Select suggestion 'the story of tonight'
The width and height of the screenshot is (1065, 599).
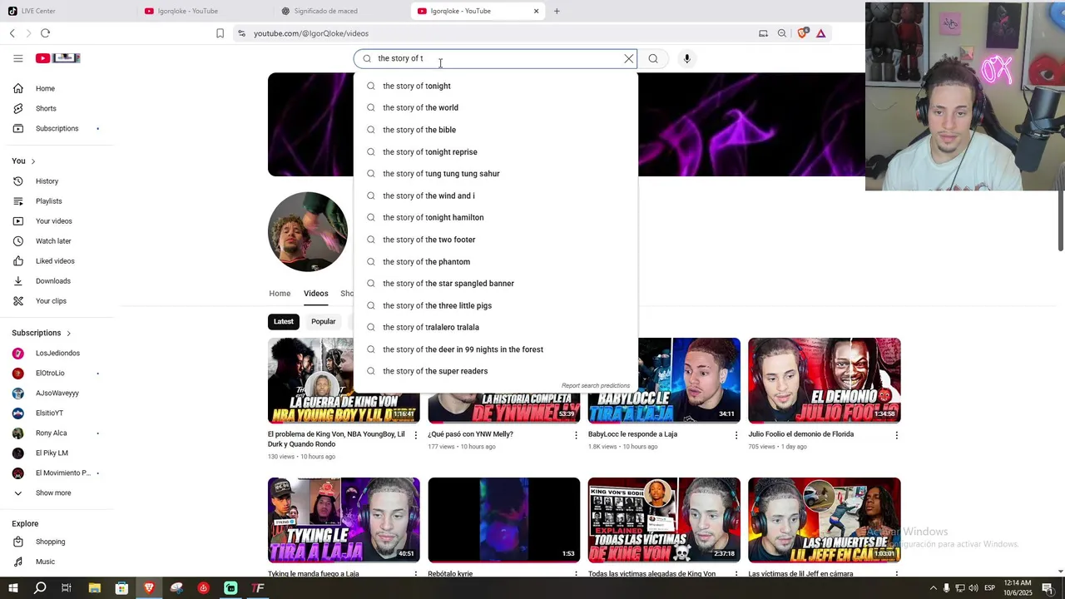coord(496,86)
